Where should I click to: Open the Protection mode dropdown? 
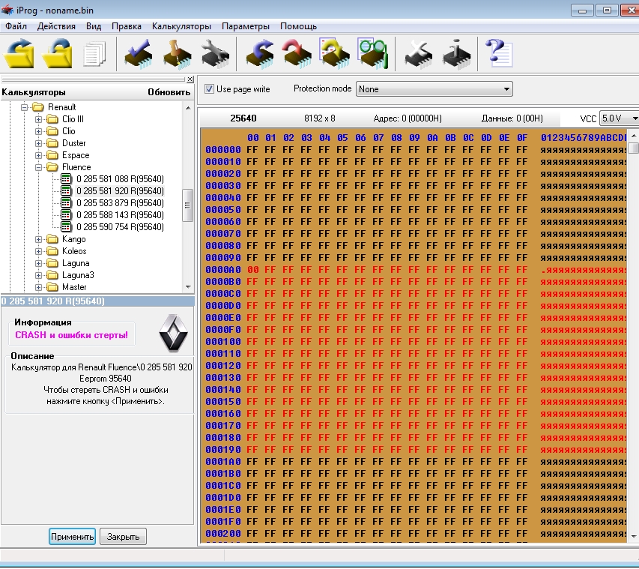pos(434,89)
